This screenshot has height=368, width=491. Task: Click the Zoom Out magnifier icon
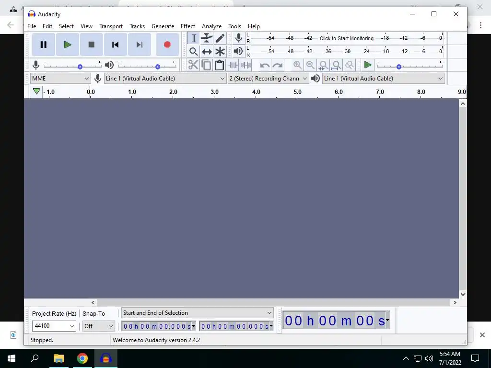[x=310, y=65]
